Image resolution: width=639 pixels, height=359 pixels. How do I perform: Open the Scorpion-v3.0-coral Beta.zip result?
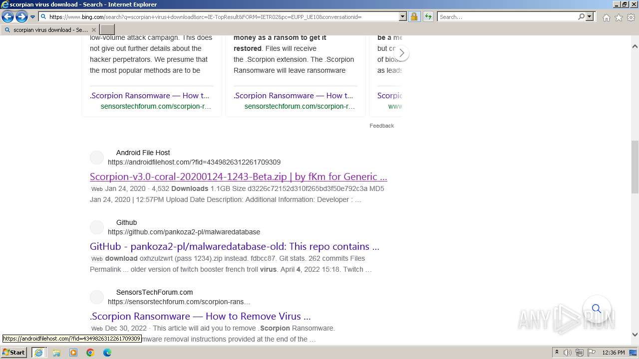point(239,177)
